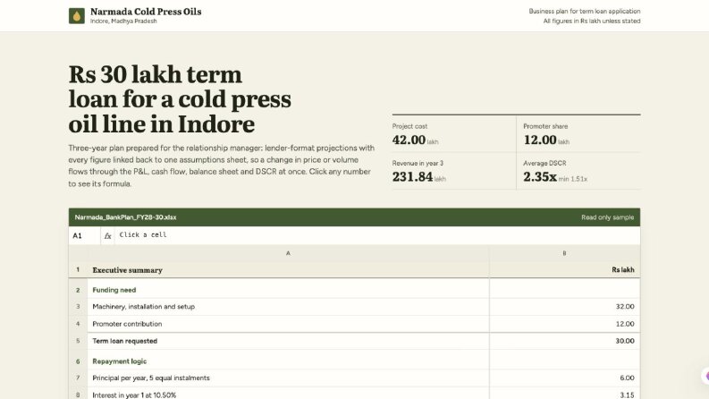Click the 3.15 value cell
This screenshot has height=399, width=709.
564,393
